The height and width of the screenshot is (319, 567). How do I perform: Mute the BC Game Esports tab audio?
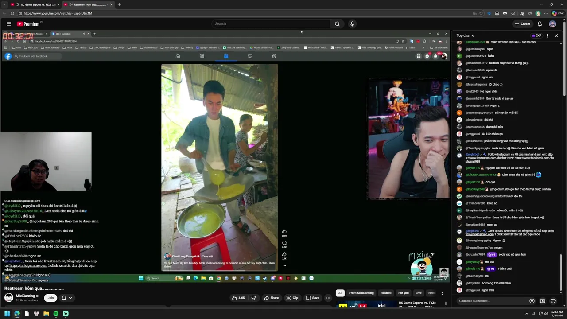pos(17,4)
